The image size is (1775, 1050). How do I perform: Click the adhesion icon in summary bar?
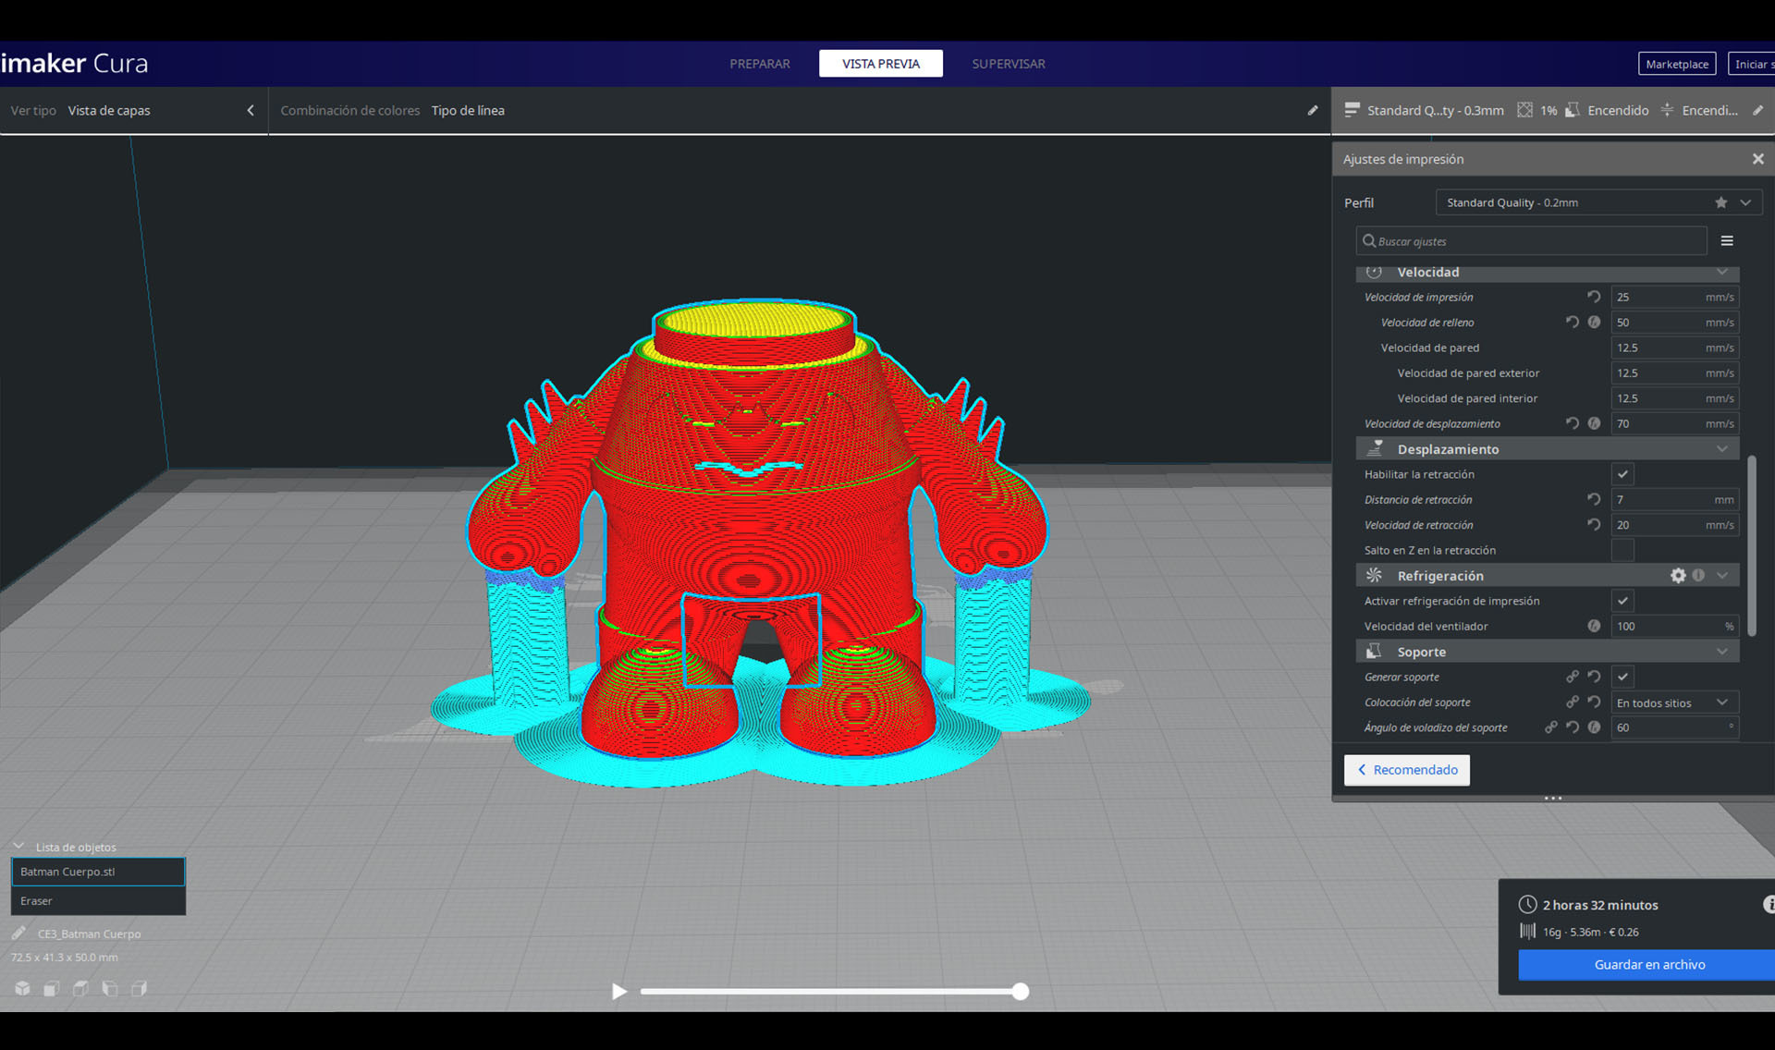pyautogui.click(x=1667, y=110)
